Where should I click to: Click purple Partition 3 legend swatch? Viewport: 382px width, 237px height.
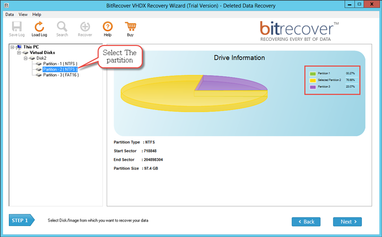coord(312,87)
